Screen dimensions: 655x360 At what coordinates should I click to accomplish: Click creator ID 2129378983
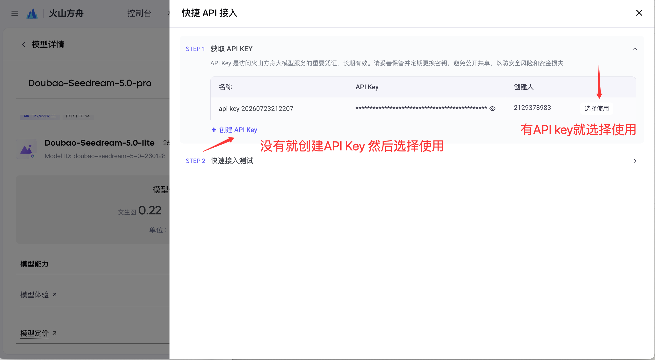click(x=532, y=108)
